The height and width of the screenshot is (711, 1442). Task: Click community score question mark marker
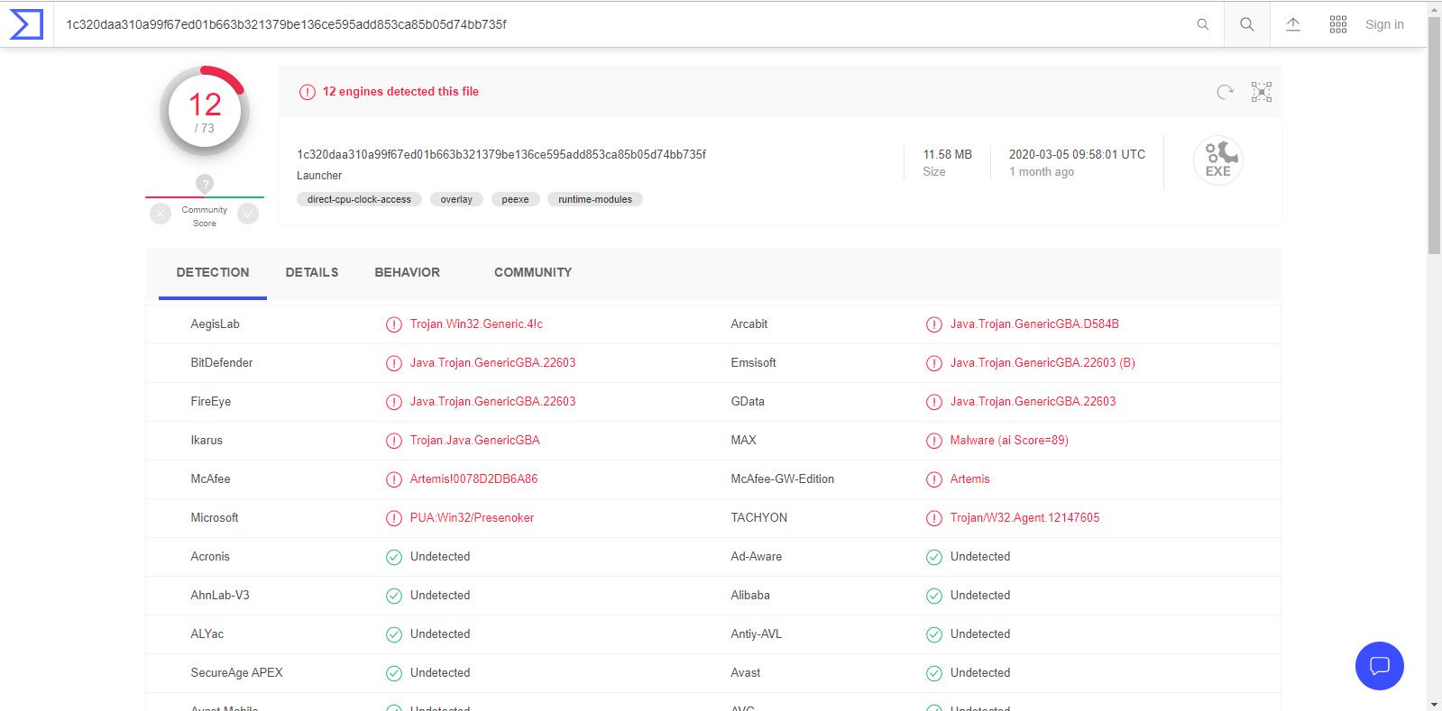[x=205, y=184]
